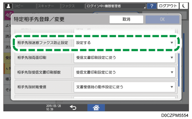192x119 pixels.
Task: Tap the home icon
Action: [96, 108]
